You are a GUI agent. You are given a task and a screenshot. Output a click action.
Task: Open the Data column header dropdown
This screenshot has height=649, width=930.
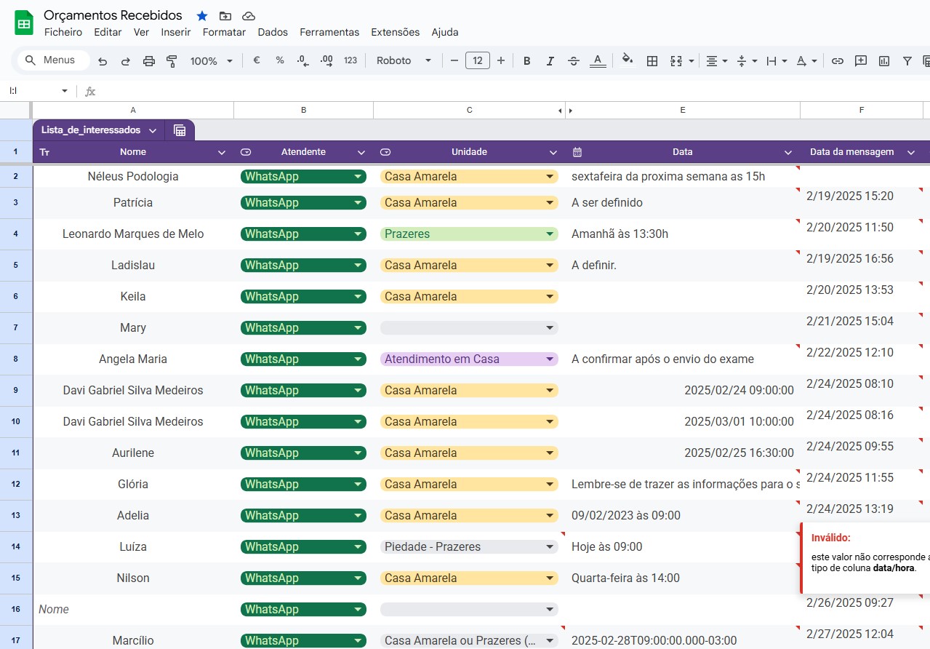pyautogui.click(x=788, y=152)
